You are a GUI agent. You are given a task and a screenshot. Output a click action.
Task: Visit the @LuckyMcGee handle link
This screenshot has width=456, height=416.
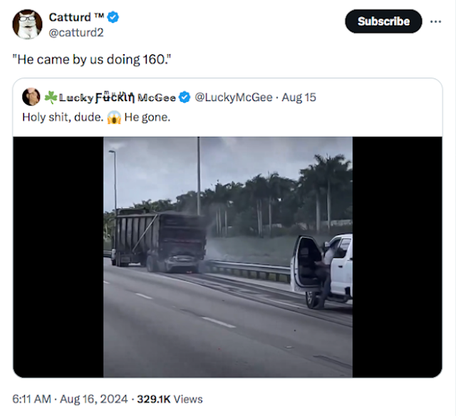[233, 97]
